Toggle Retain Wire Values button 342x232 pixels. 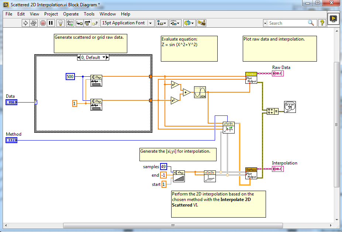click(x=70, y=23)
